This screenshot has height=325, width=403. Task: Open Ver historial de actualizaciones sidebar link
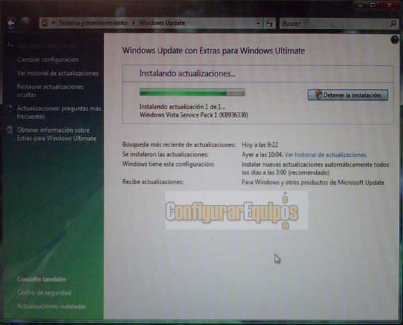click(x=58, y=73)
